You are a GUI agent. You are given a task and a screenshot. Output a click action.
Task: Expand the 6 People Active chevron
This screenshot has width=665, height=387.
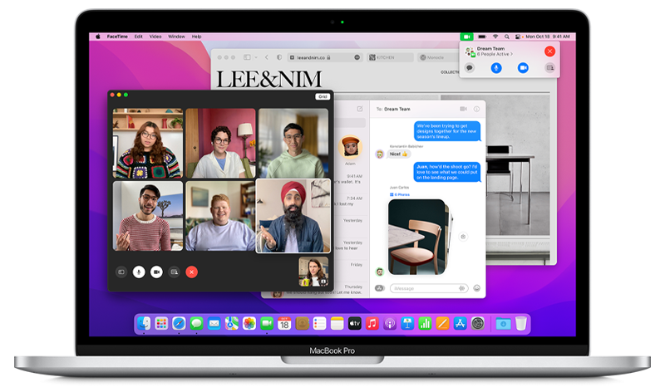(511, 54)
